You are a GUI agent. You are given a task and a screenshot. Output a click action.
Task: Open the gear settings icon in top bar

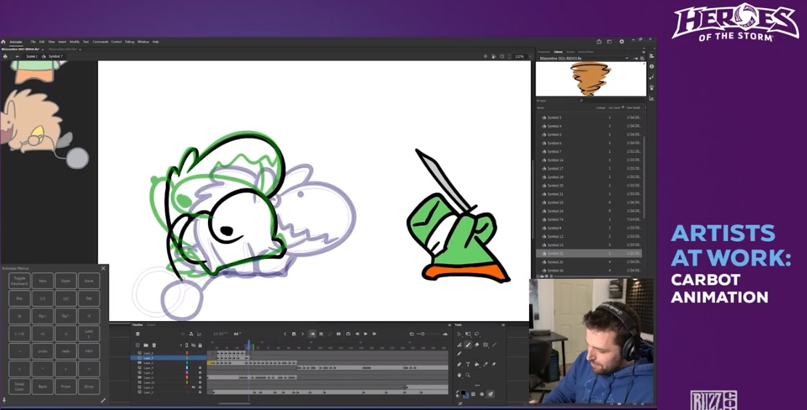coord(621,42)
